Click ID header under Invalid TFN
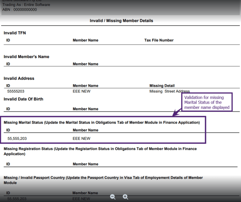The height and width of the screenshot is (202, 241). click(8, 40)
